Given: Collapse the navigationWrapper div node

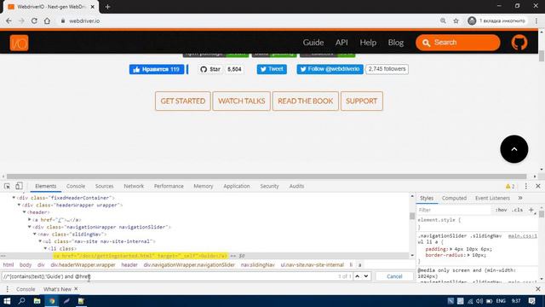Looking at the screenshot, I should click(x=30, y=227).
